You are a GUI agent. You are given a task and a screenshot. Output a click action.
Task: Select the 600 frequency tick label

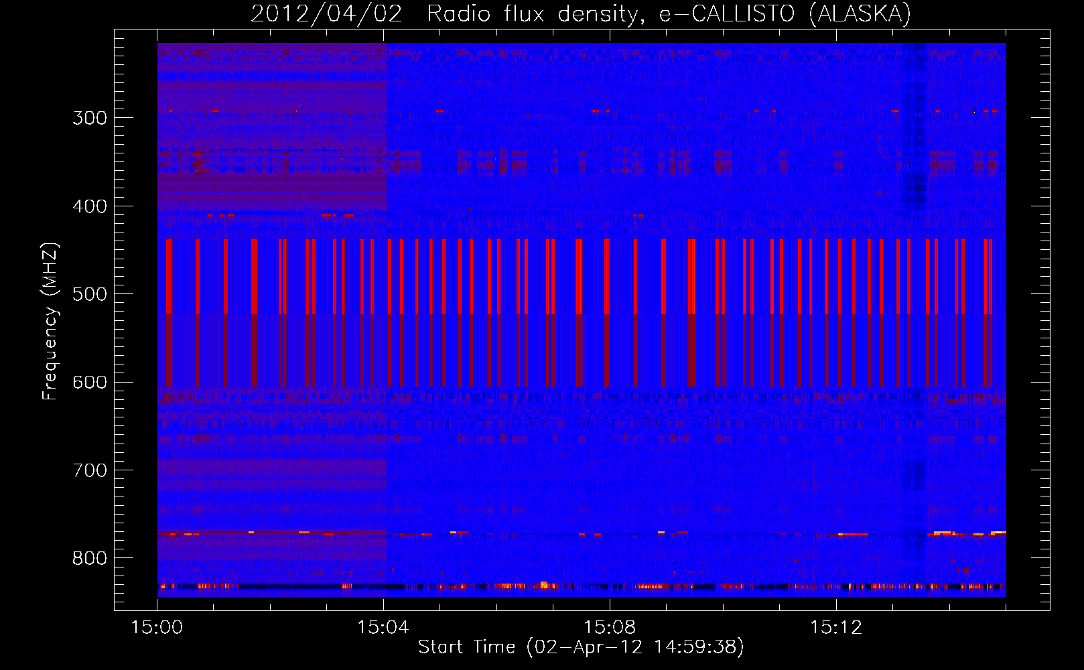90,383
